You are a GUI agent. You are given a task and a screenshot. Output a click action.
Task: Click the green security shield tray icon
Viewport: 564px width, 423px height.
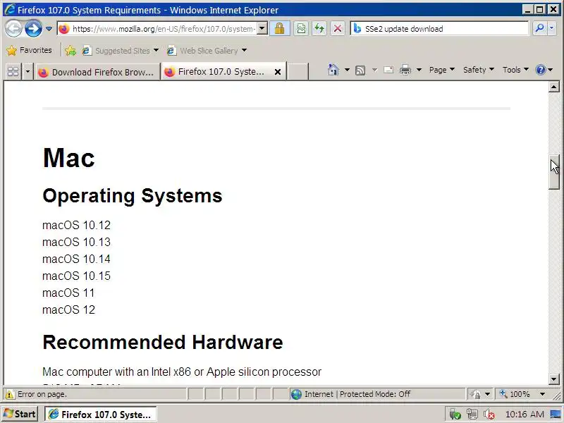[455, 415]
